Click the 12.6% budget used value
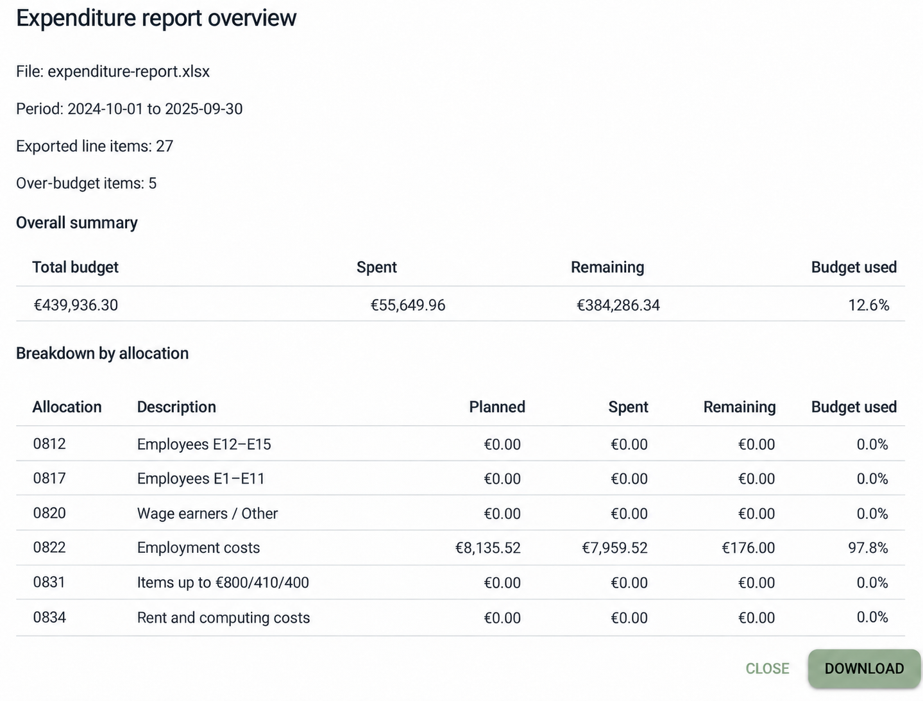Viewport: 923px width, 701px height. click(x=869, y=305)
